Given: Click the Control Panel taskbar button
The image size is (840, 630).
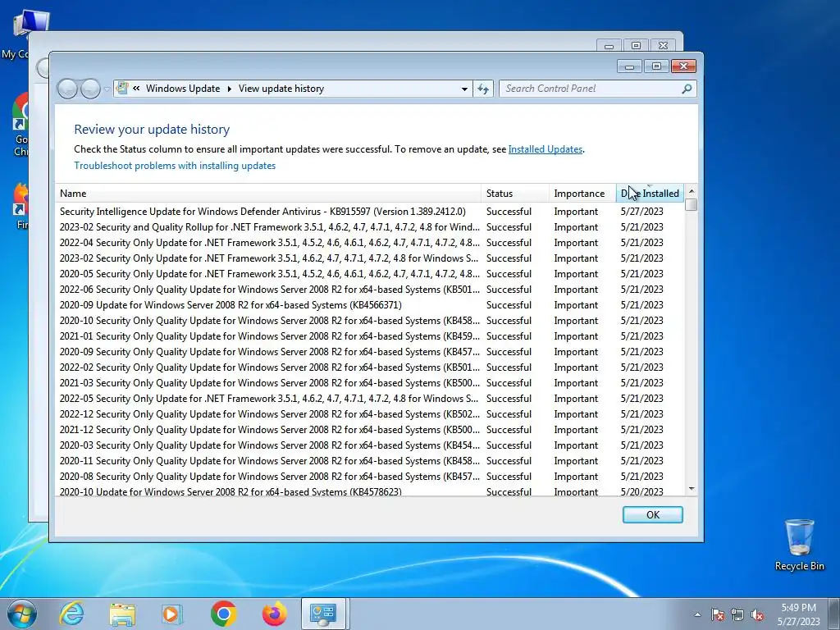Looking at the screenshot, I should pyautogui.click(x=324, y=614).
